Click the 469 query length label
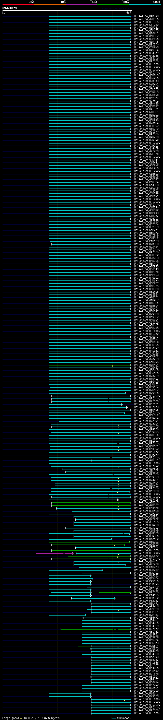Image resolution: width=163 pixels, height=720 pixels. [128, 13]
